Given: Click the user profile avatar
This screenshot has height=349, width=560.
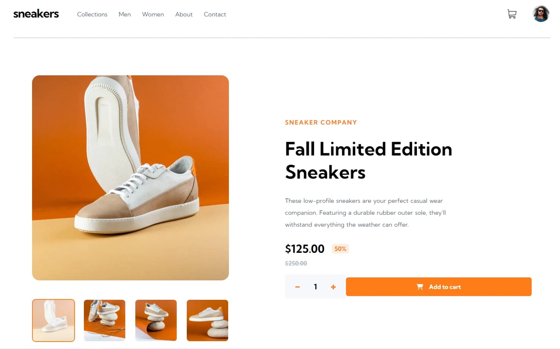Looking at the screenshot, I should click(541, 14).
